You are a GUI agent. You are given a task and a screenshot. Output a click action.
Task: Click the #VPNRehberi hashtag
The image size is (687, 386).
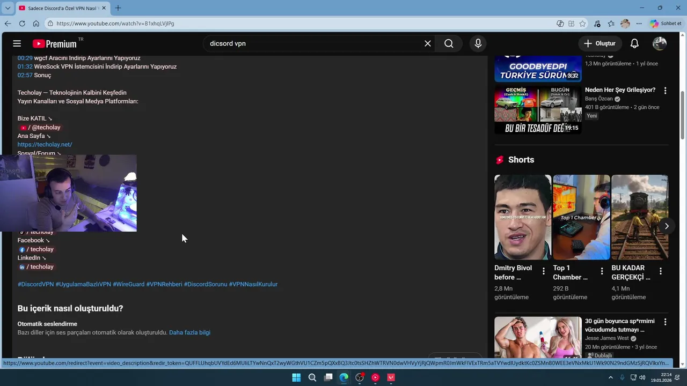164,284
